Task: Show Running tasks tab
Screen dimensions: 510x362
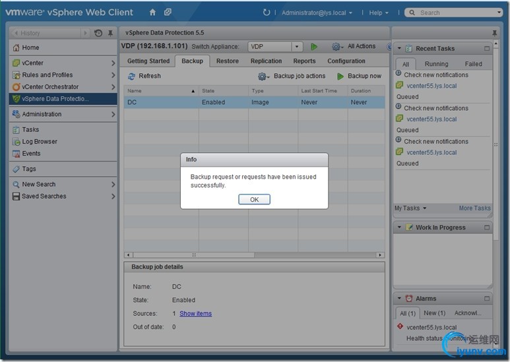Action: (436, 64)
